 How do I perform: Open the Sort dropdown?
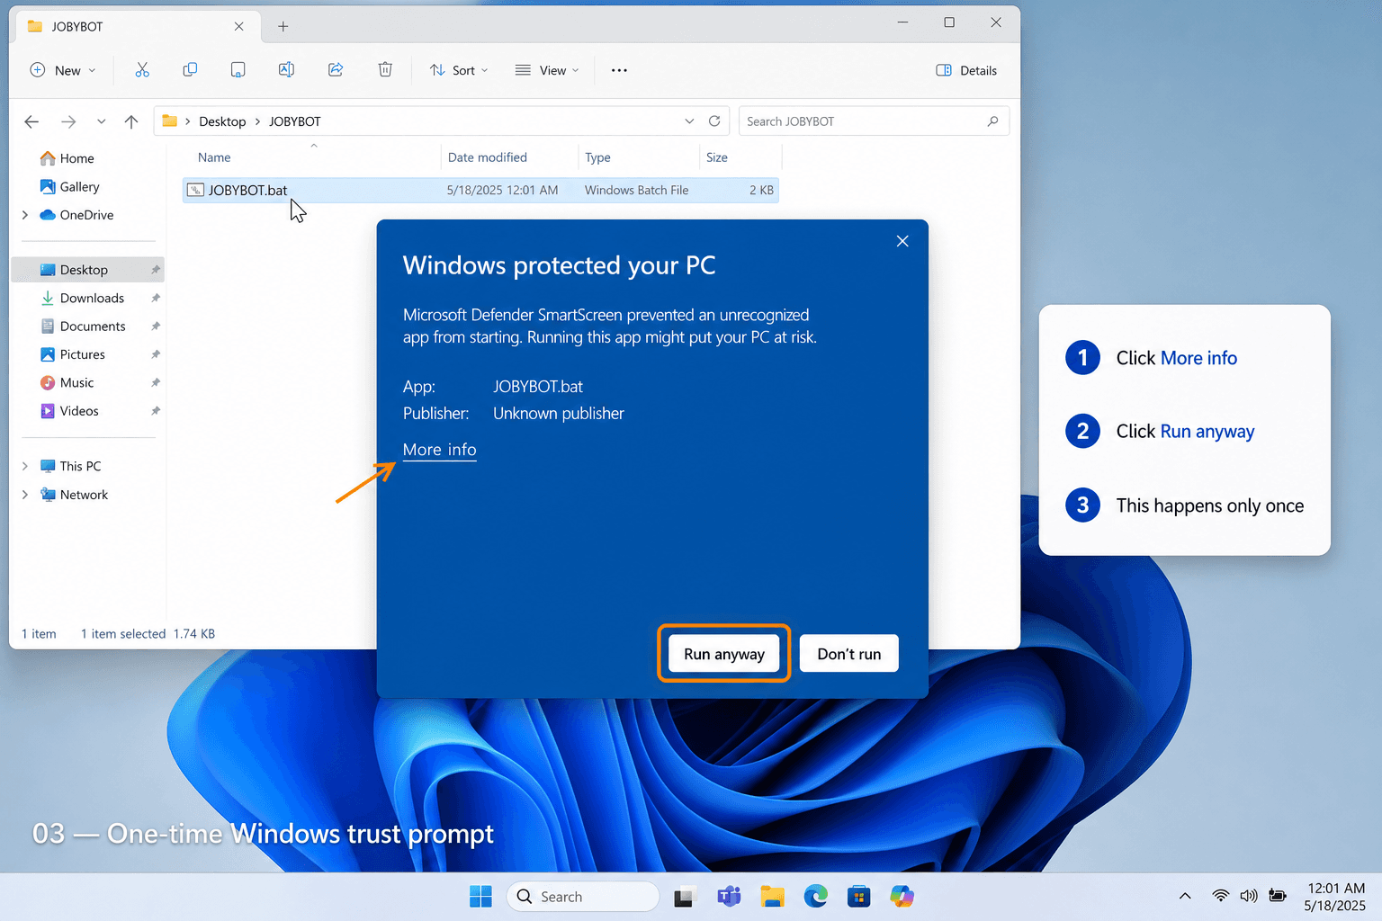[459, 70]
